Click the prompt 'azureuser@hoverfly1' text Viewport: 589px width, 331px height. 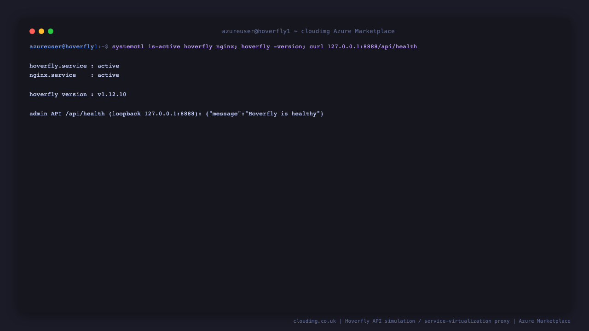[64, 46]
